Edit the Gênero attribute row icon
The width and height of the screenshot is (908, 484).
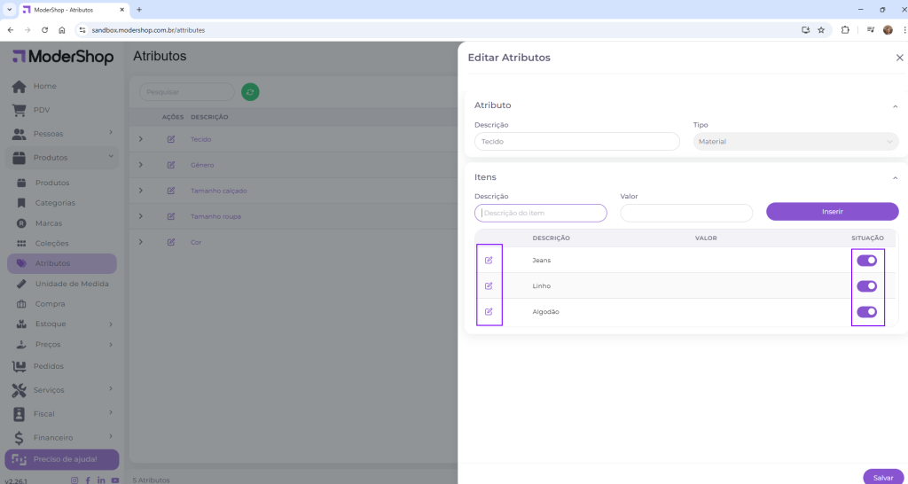click(171, 165)
